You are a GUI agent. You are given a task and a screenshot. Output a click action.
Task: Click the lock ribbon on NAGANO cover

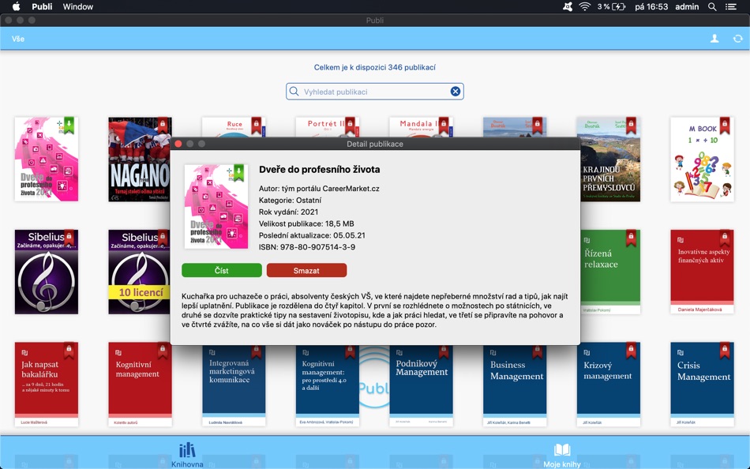click(x=163, y=126)
